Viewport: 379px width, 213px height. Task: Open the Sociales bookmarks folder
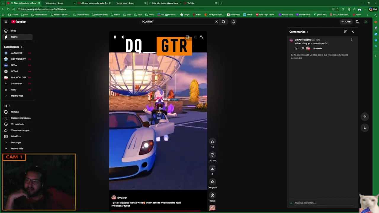click(13, 14)
